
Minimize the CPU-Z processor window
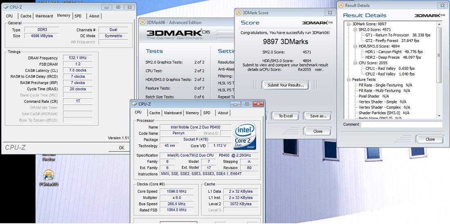[x=235, y=104]
